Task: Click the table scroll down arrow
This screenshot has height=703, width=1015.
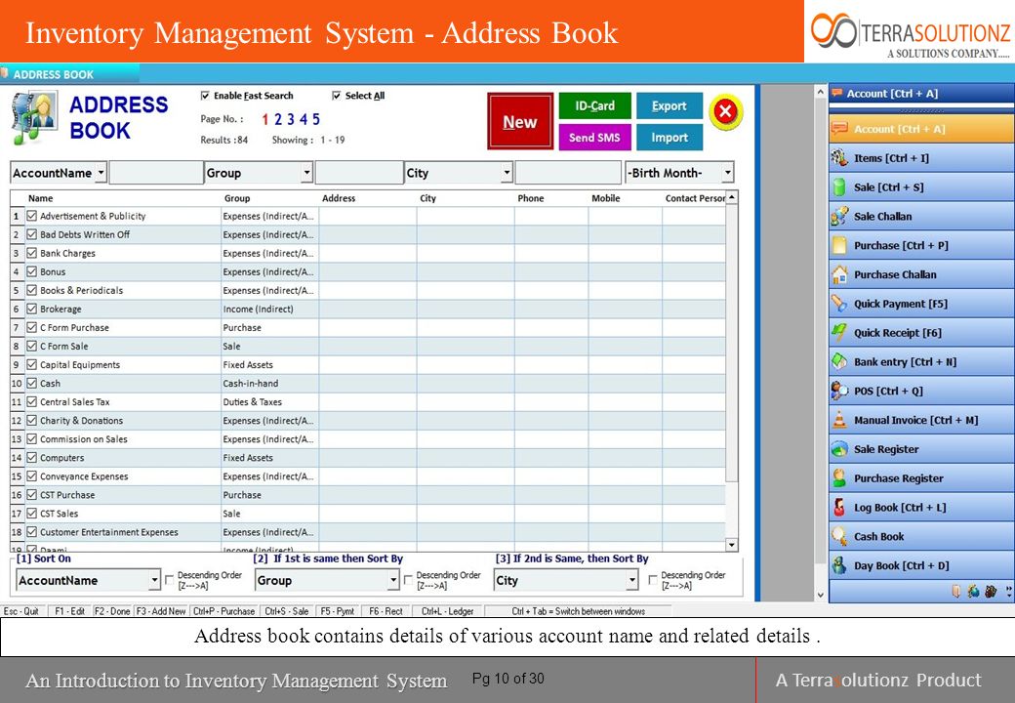Action: pyautogui.click(x=731, y=545)
